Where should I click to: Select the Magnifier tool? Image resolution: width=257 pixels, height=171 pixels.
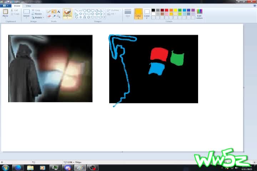pos(59,16)
